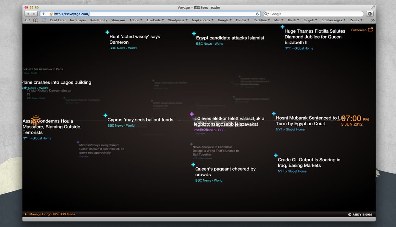This screenshot has width=396, height=227.
Task: Click the 07:00 PM timeline time marker
Action: 355,119
